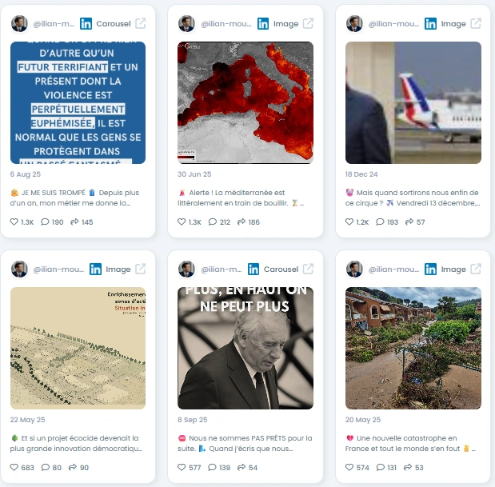Click LinkedIn icon on 8 Sep 25 carousel

tap(253, 269)
